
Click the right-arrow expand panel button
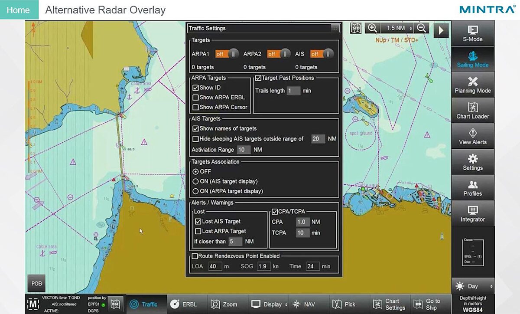coord(441,30)
